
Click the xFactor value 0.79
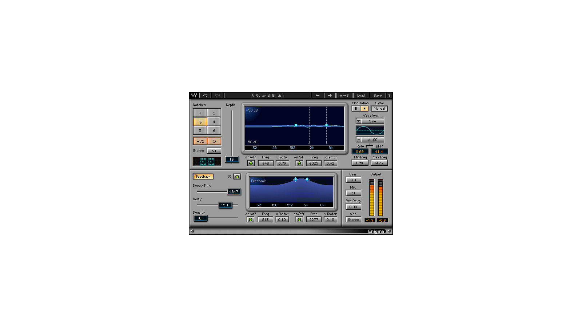[282, 163]
